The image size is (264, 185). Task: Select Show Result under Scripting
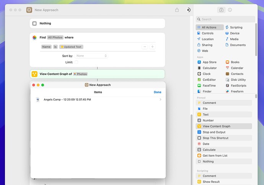point(224,182)
